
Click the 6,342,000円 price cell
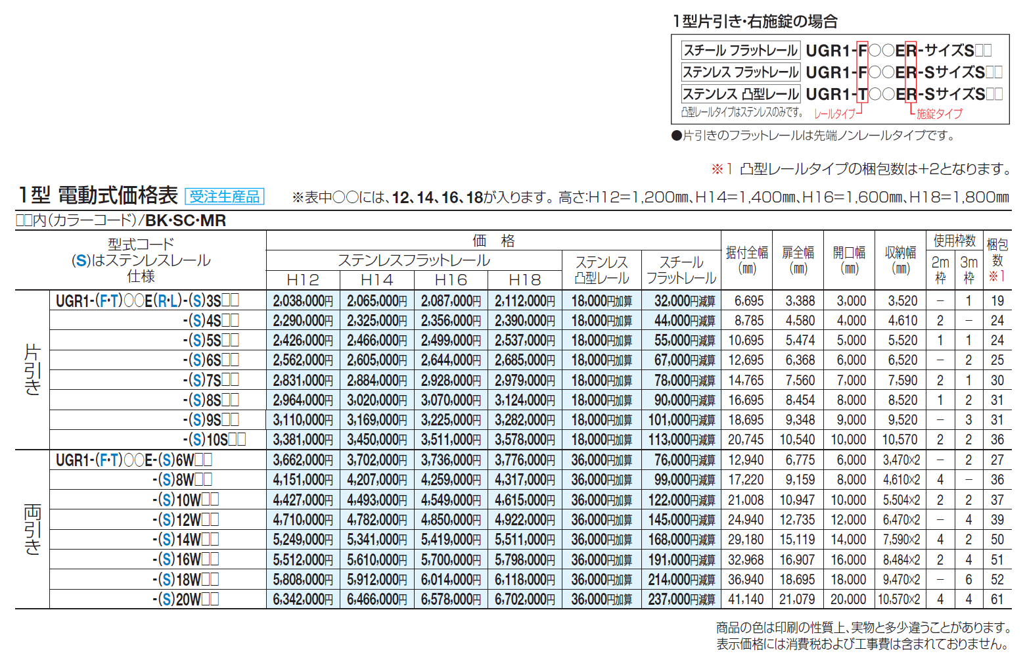[302, 599]
